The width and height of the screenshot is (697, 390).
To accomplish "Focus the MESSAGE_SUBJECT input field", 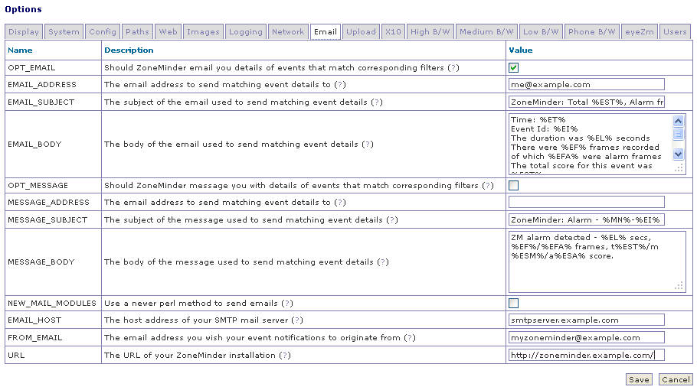I will pos(586,219).
